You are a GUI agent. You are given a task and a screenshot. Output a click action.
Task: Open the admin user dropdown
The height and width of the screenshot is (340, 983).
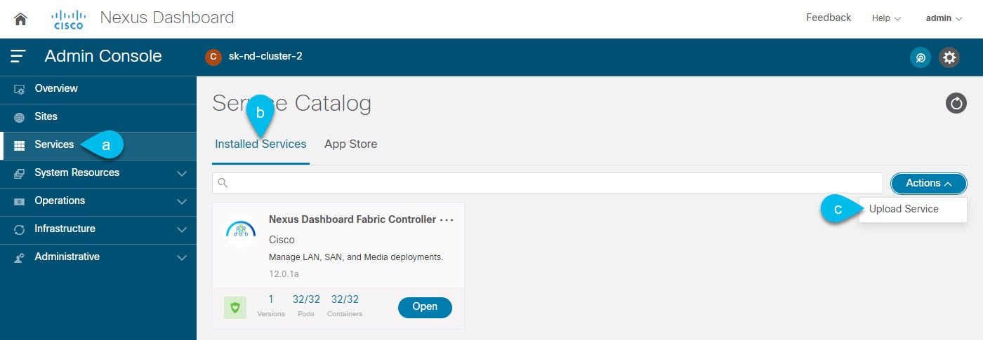pos(944,18)
